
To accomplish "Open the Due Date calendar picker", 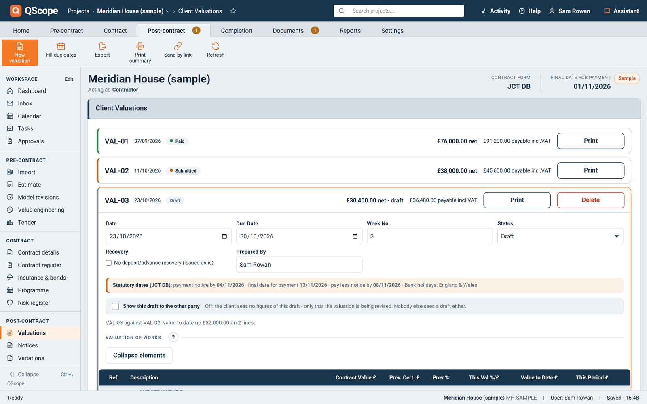I will click(x=355, y=236).
